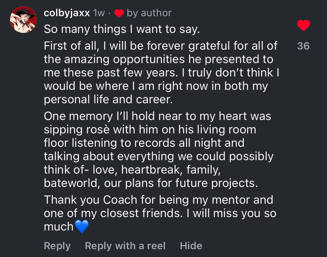
Task: Visit the colbyjaxx username profile
Action: point(67,13)
